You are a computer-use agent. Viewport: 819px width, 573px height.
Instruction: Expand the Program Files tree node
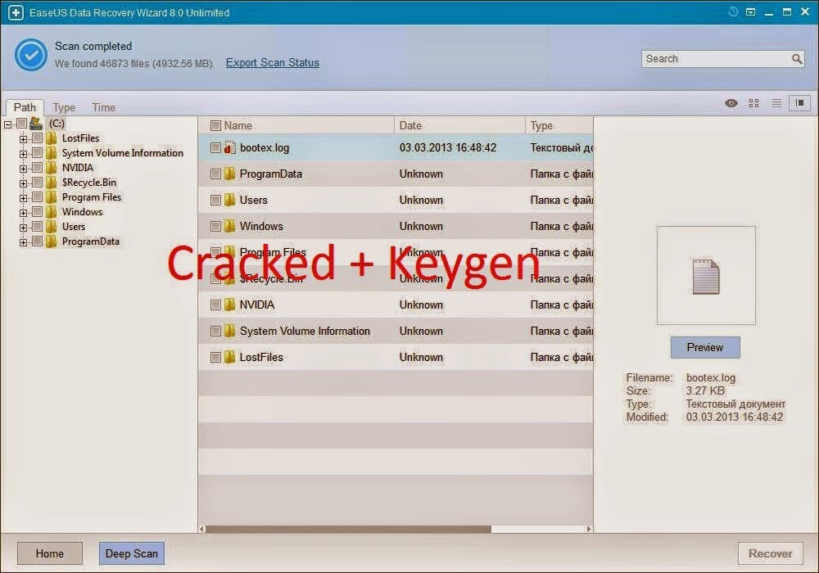pos(23,198)
